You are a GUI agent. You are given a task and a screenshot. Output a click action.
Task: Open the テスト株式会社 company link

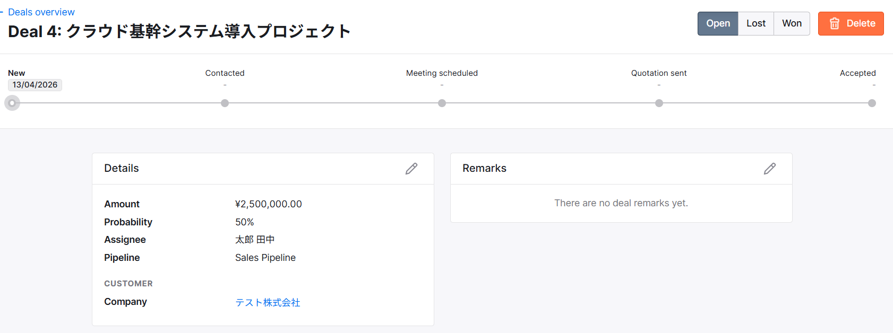click(268, 302)
